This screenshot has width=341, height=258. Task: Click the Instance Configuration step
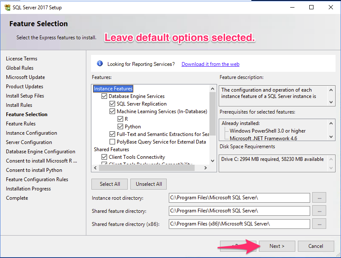[x=31, y=133]
